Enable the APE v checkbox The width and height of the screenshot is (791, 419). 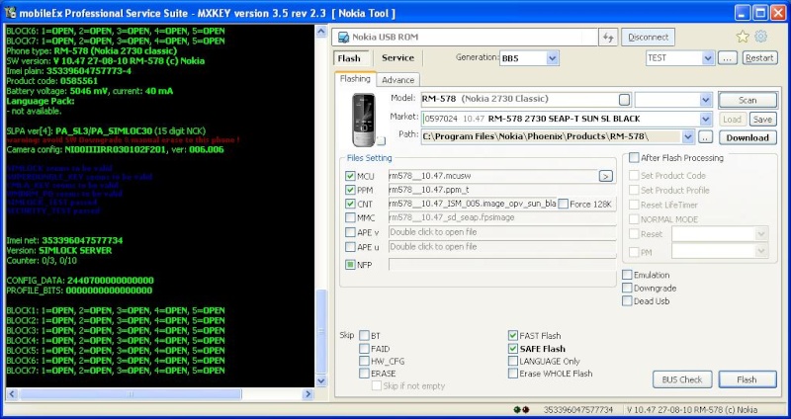tap(350, 232)
